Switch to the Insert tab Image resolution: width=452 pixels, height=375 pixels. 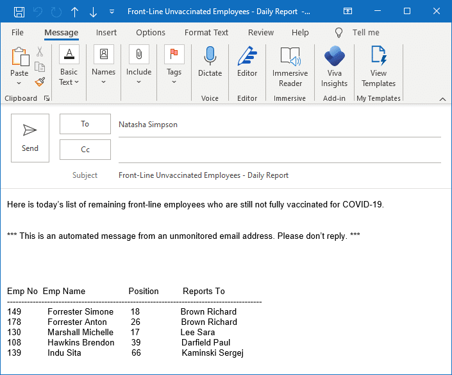tap(106, 33)
